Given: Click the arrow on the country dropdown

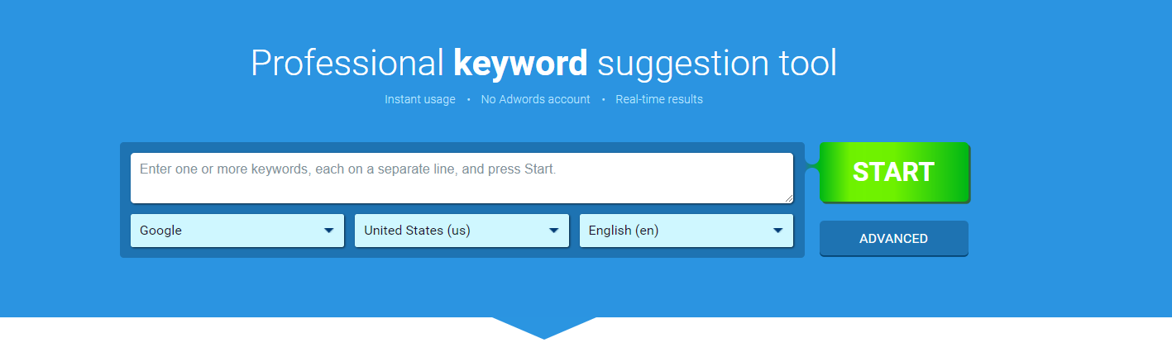Looking at the screenshot, I should tap(553, 231).
